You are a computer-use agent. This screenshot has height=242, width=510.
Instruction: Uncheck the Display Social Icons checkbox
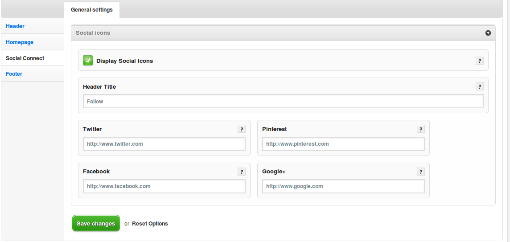point(88,61)
